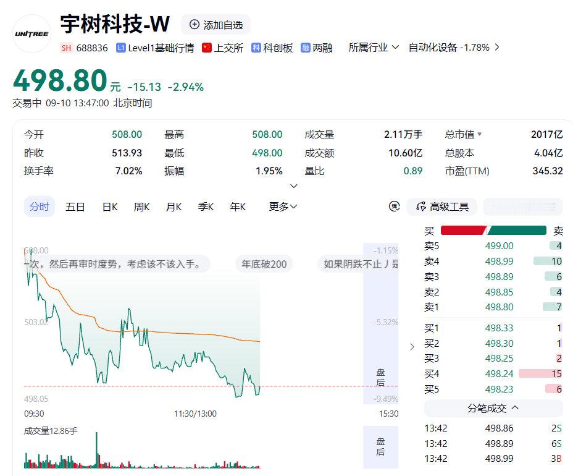Click the 融 badge icon for 两融

(306, 48)
